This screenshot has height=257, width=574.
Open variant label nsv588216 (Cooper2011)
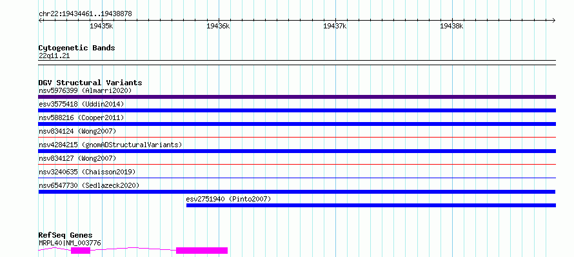(81, 118)
